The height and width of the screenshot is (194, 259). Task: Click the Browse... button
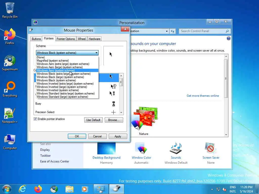(x=114, y=120)
